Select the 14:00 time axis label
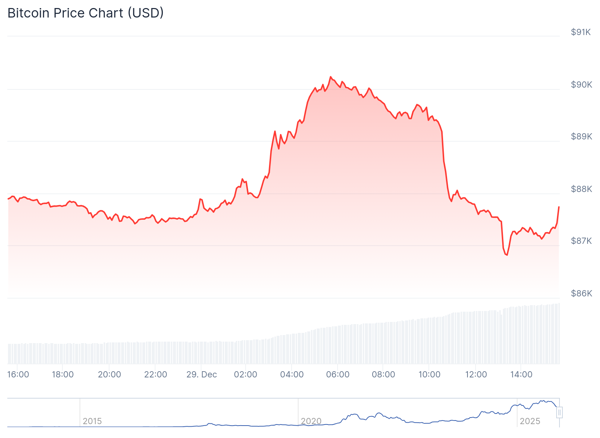The width and height of the screenshot is (600, 438). coord(521,374)
